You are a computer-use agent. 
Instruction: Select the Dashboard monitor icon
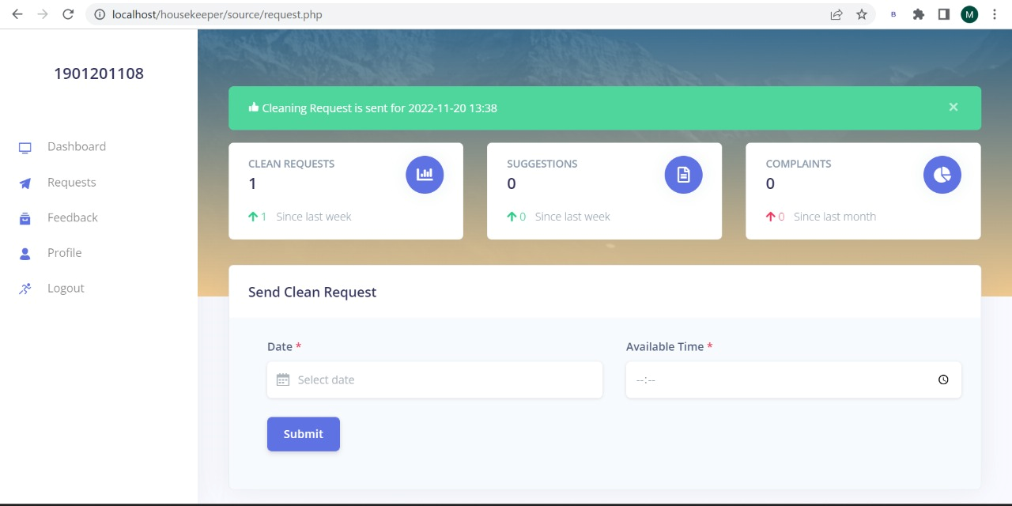point(25,146)
